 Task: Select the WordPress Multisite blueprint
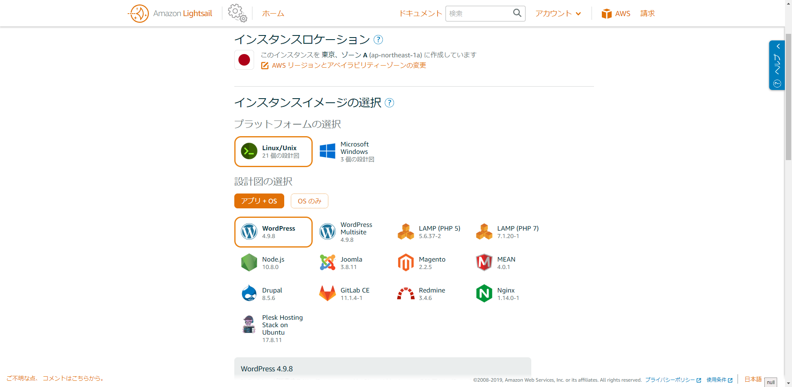(352, 232)
